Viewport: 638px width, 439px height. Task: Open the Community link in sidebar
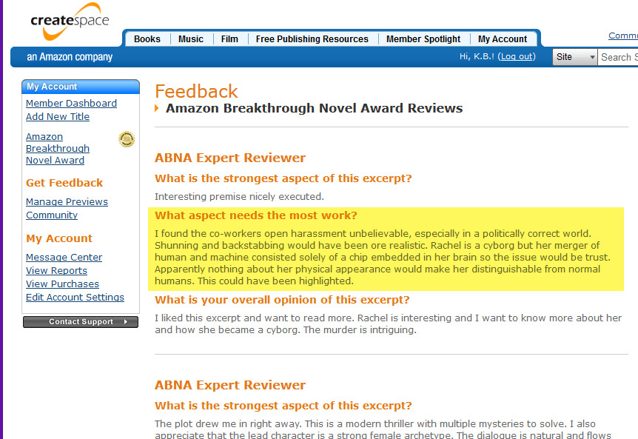click(x=52, y=215)
